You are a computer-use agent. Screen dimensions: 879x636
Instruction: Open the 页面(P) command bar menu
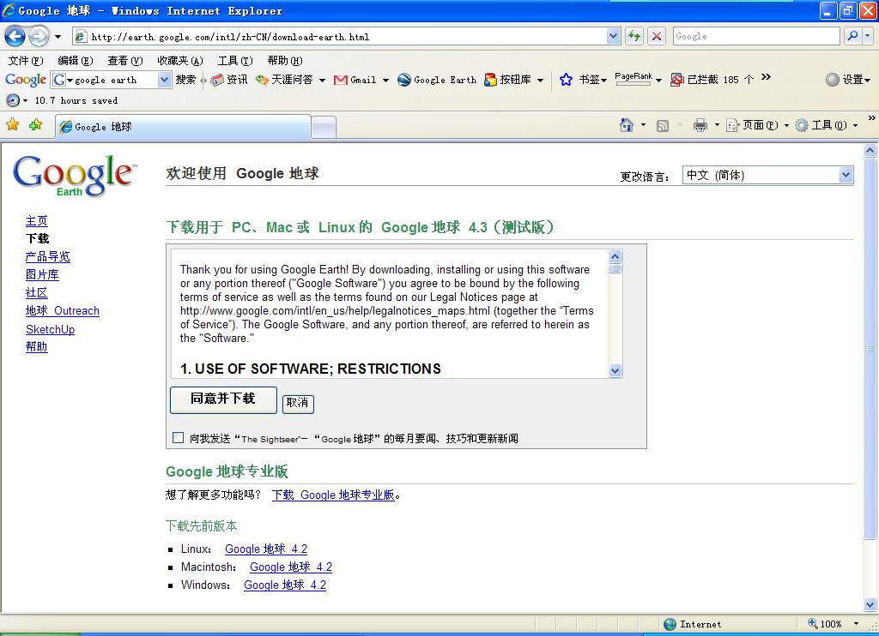(x=758, y=125)
